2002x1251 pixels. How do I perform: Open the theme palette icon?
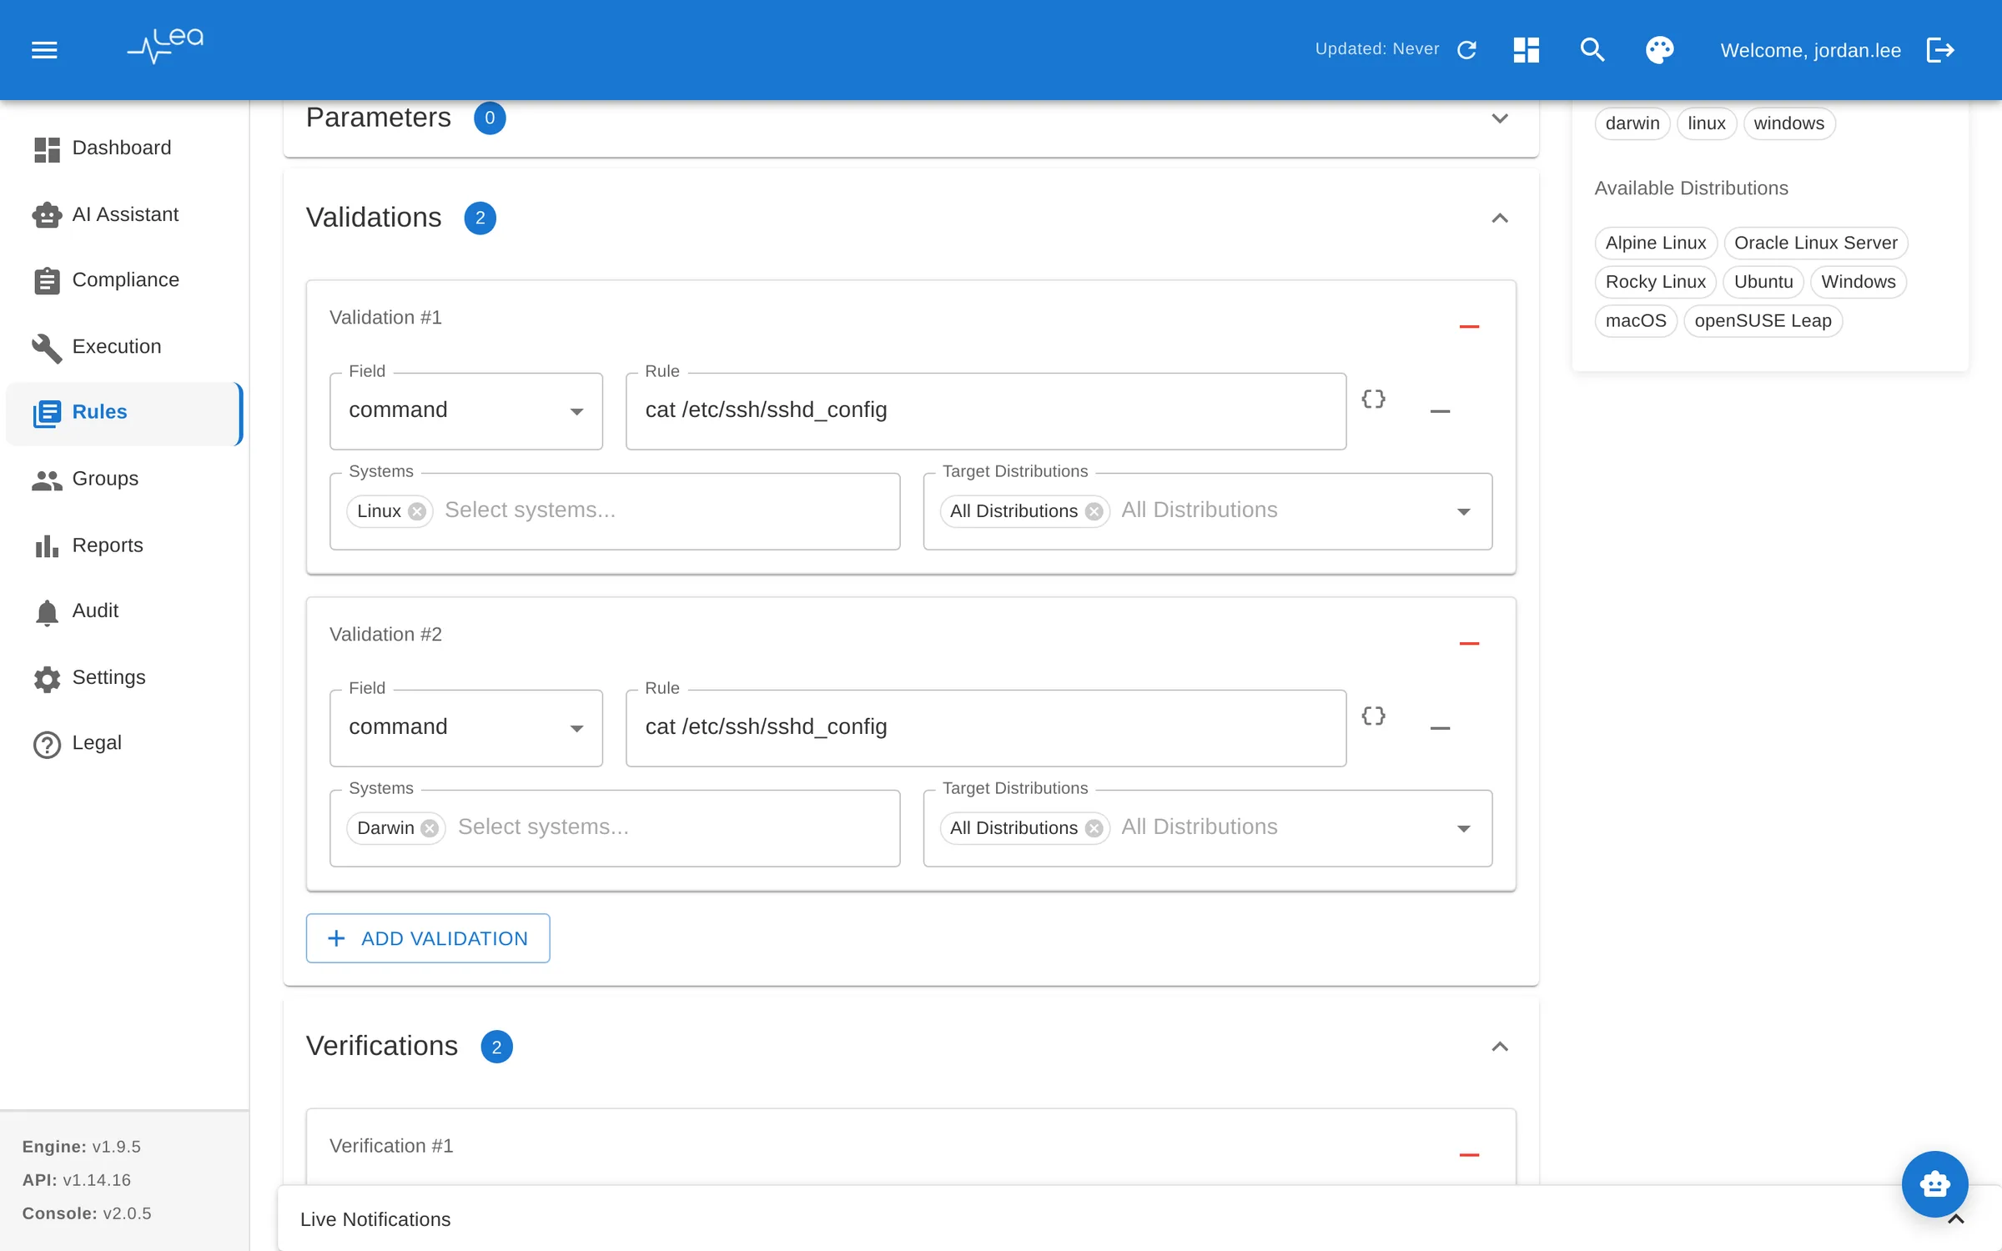tap(1659, 50)
